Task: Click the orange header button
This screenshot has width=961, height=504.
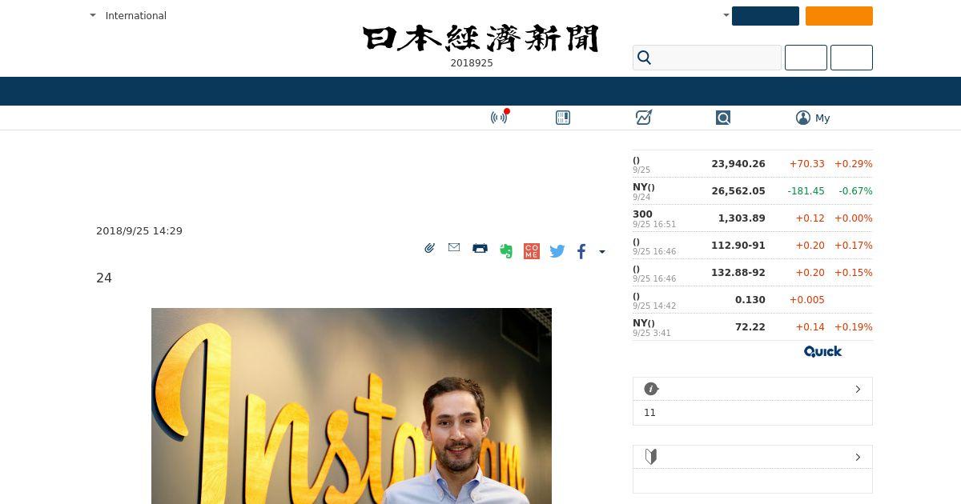Action: [x=838, y=16]
